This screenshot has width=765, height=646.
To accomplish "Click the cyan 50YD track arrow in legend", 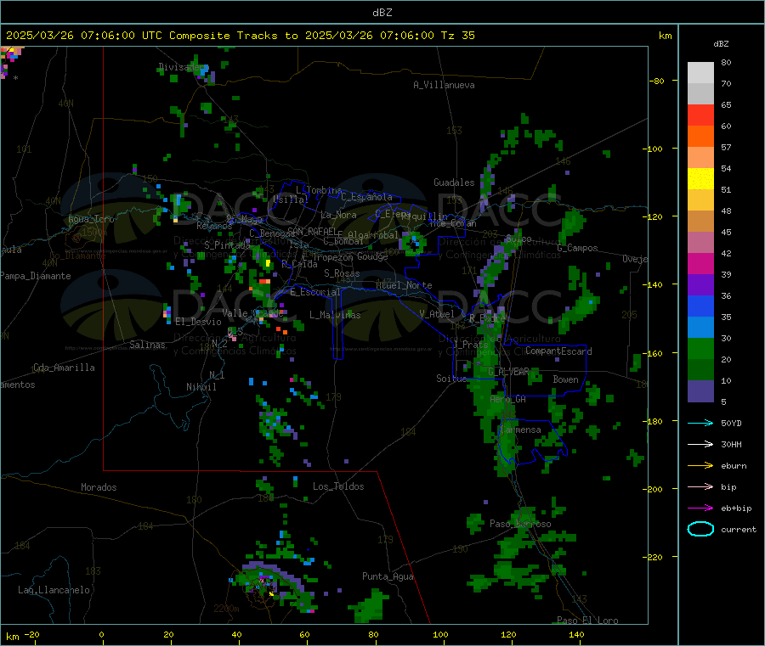I will [700, 423].
